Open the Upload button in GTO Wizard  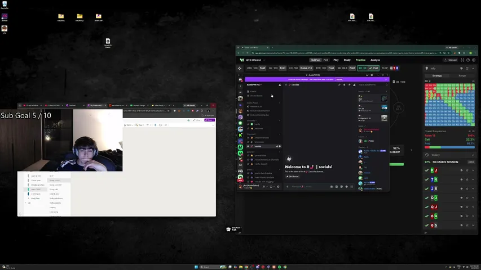[x=451, y=60]
